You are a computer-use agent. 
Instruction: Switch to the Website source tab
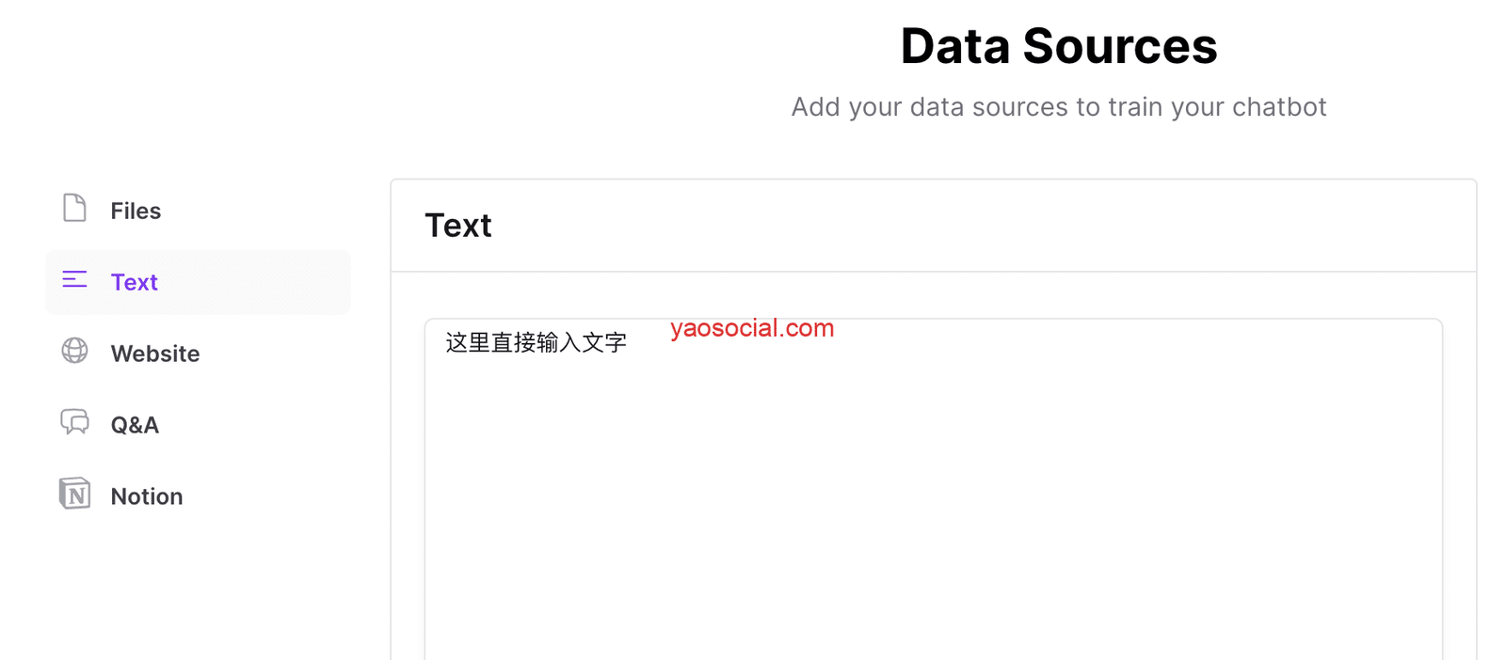pos(155,354)
